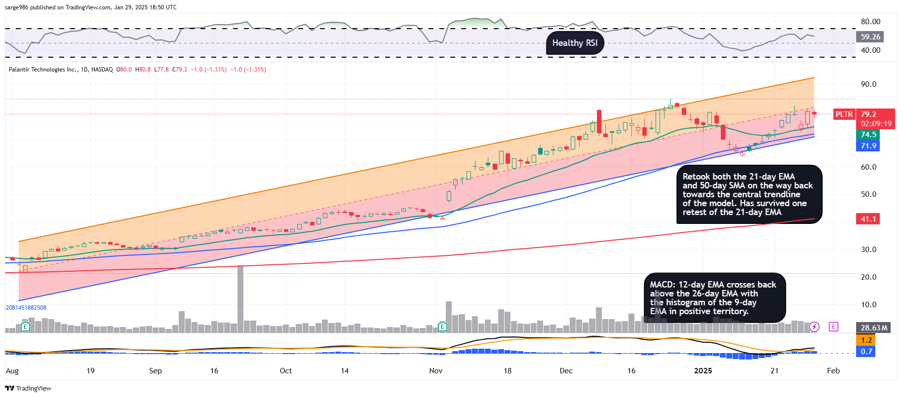Click the 'Healthy RSI' annotation box

575,43
